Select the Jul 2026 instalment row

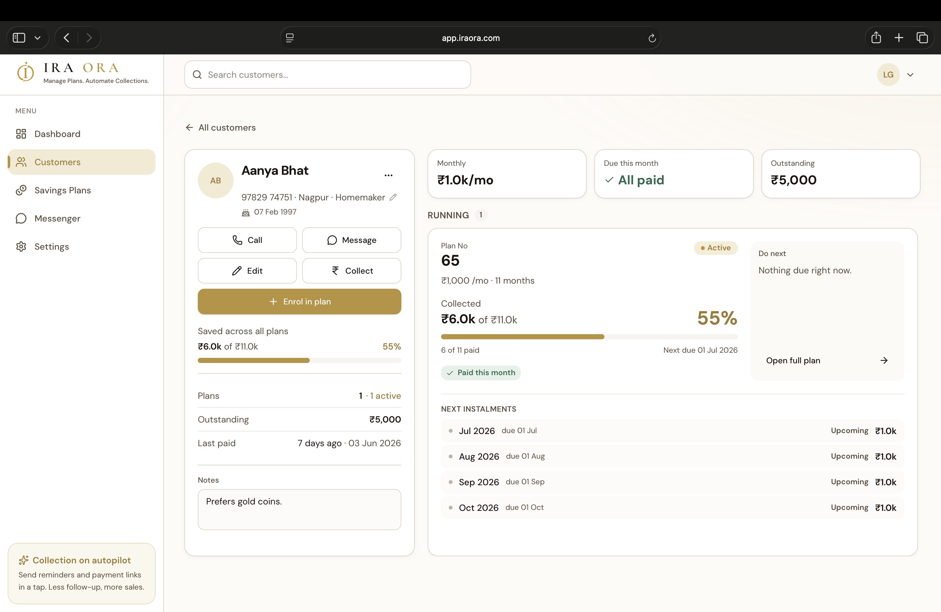click(672, 431)
